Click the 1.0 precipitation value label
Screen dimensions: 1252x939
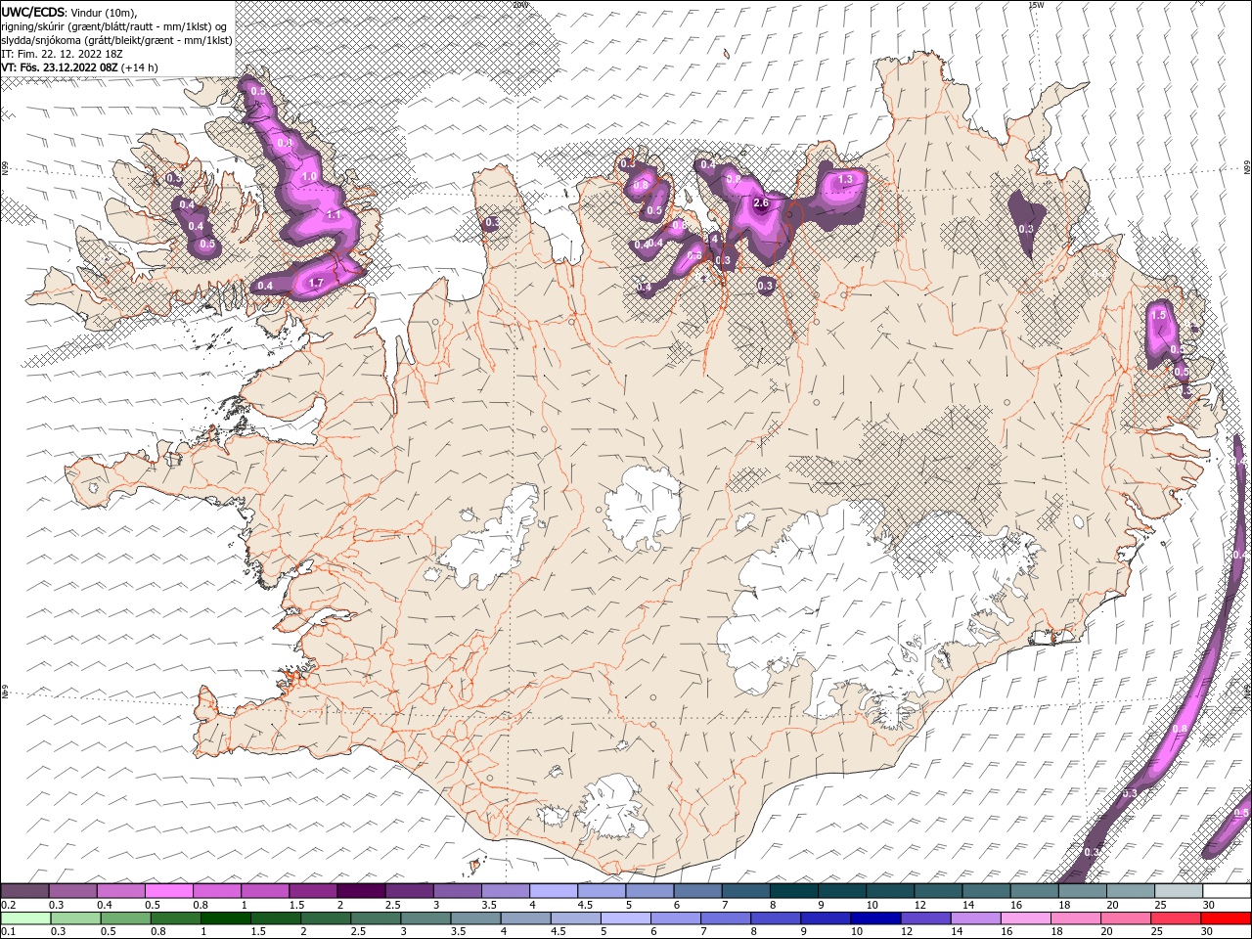pyautogui.click(x=310, y=176)
